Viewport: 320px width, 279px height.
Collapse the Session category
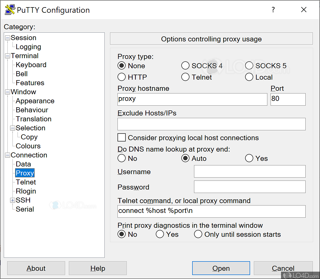(x=7, y=37)
